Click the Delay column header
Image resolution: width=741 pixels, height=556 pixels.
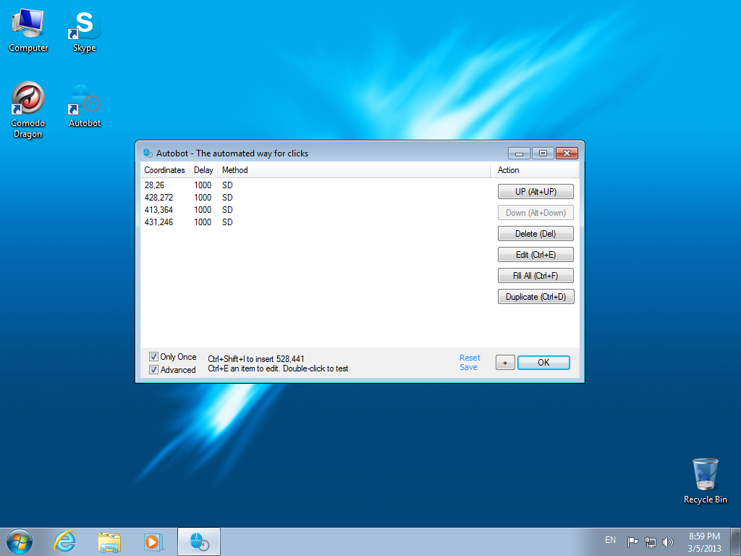[203, 169]
